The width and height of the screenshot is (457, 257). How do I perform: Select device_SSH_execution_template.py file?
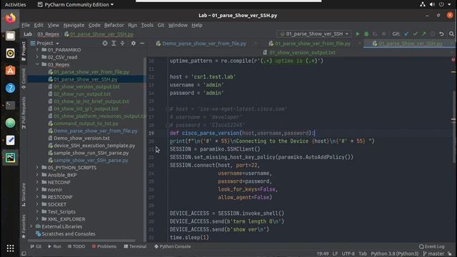pyautogui.click(x=94, y=146)
